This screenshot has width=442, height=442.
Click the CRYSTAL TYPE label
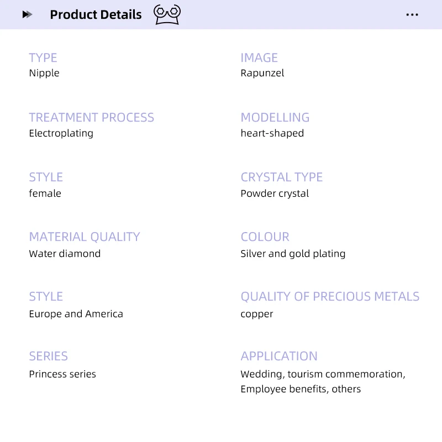282,177
